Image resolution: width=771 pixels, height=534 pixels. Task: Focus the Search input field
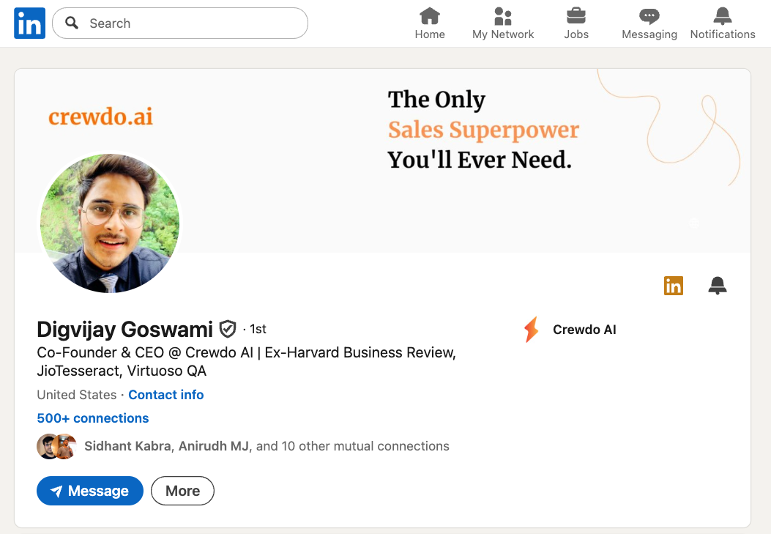[x=180, y=23]
